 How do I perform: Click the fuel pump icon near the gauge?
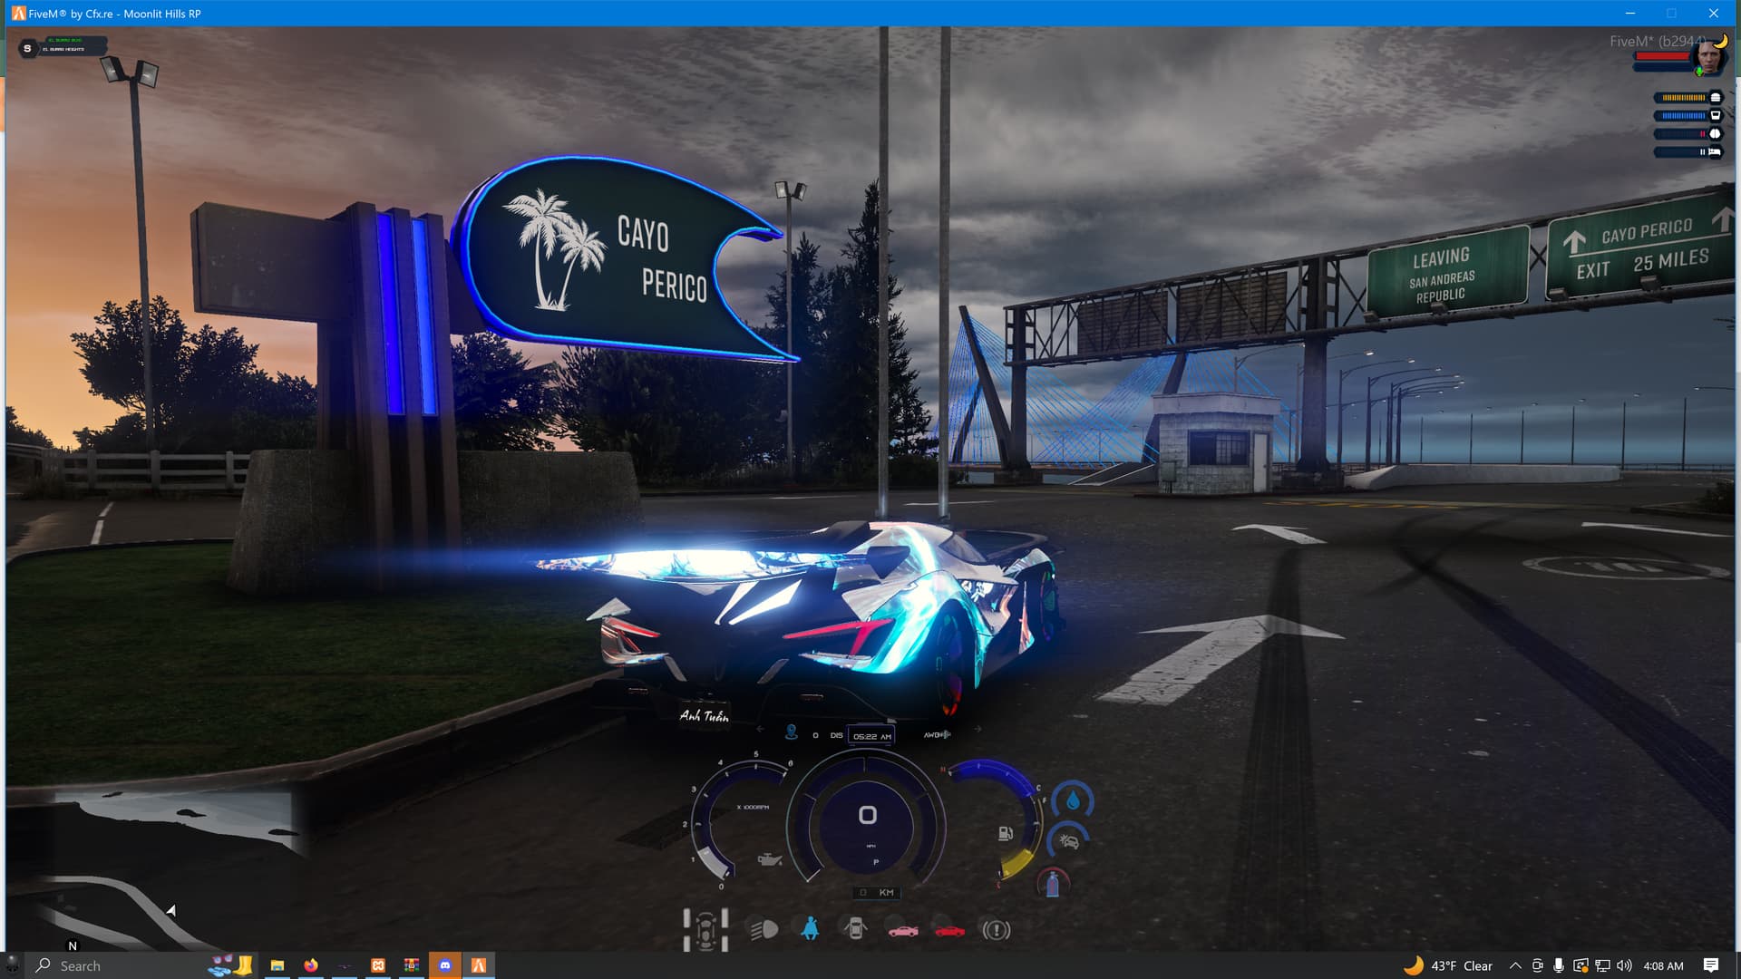pos(1007,833)
